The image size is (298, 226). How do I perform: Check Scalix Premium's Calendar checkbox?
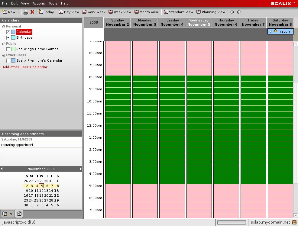[8, 60]
